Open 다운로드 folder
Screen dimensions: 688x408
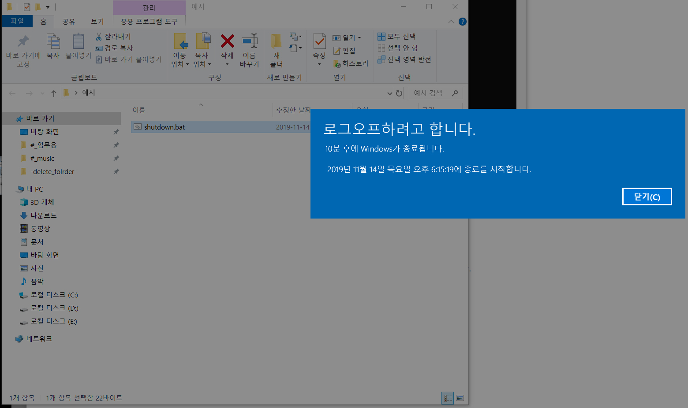click(x=43, y=215)
